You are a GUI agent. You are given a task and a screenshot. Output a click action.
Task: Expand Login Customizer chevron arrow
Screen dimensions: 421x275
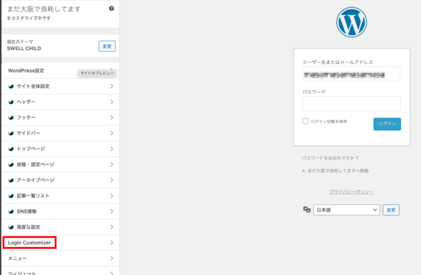[x=112, y=242]
